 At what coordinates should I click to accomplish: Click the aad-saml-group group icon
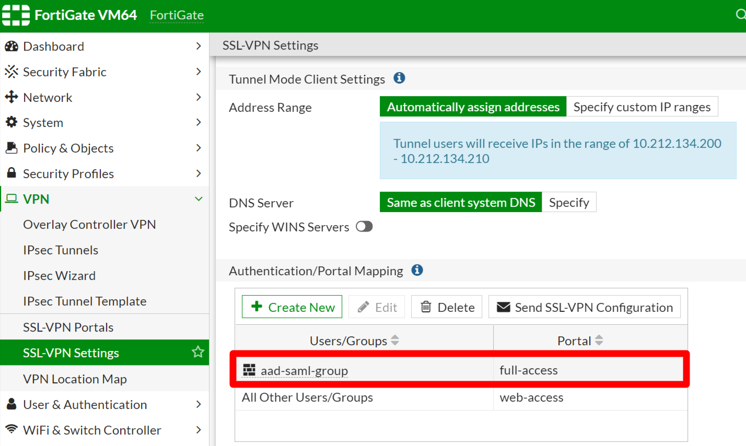[x=249, y=370]
